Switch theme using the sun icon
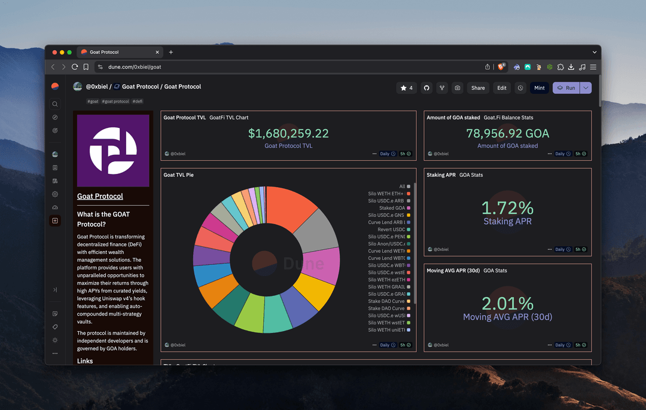The width and height of the screenshot is (646, 410). (x=55, y=340)
